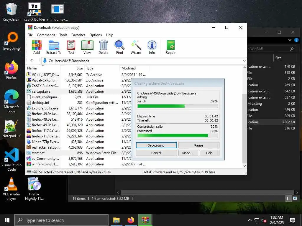Cancel the archive creation
Viewport: 302px width, 226px height.
click(x=156, y=153)
